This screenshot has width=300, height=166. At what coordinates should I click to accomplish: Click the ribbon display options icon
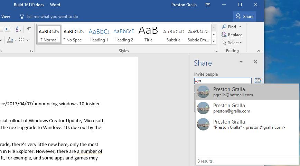coord(208,4)
